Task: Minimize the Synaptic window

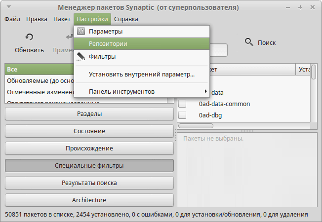Action: click(x=288, y=7)
